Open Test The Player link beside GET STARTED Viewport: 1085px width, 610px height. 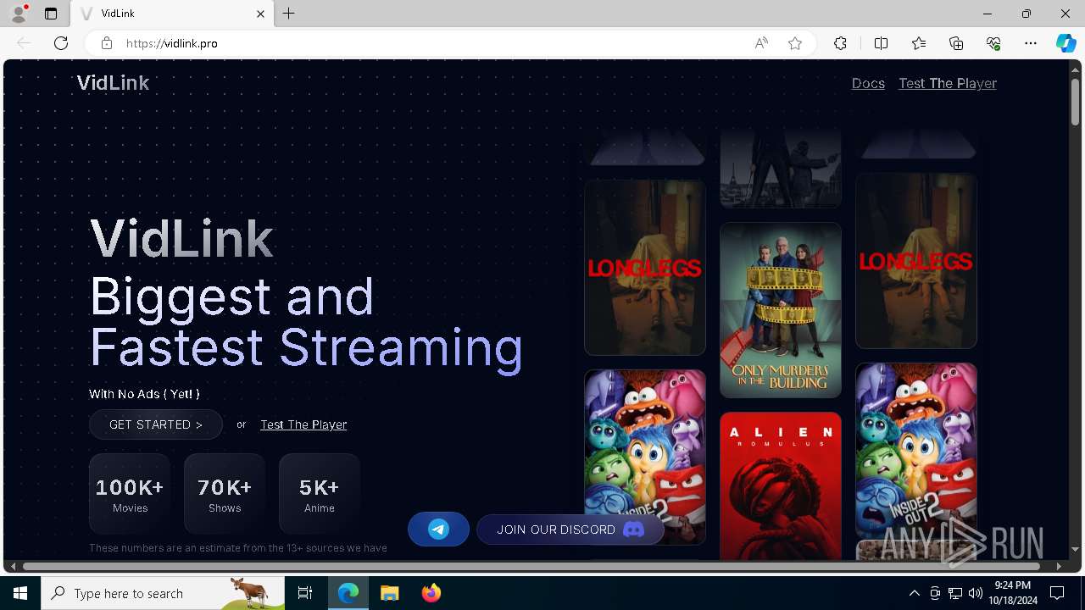point(303,424)
